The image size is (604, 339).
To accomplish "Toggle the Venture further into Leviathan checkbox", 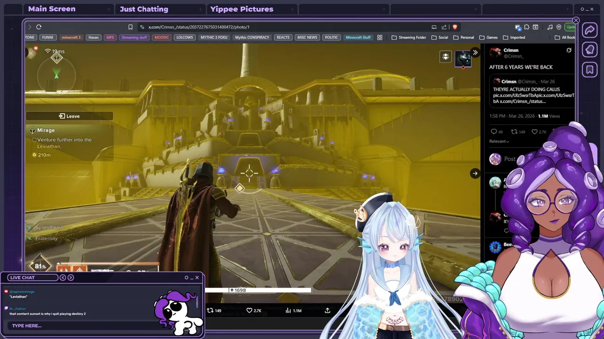I will [34, 140].
